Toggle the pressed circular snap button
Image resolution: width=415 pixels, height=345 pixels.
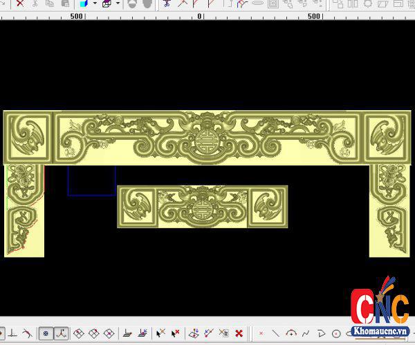coord(45,334)
